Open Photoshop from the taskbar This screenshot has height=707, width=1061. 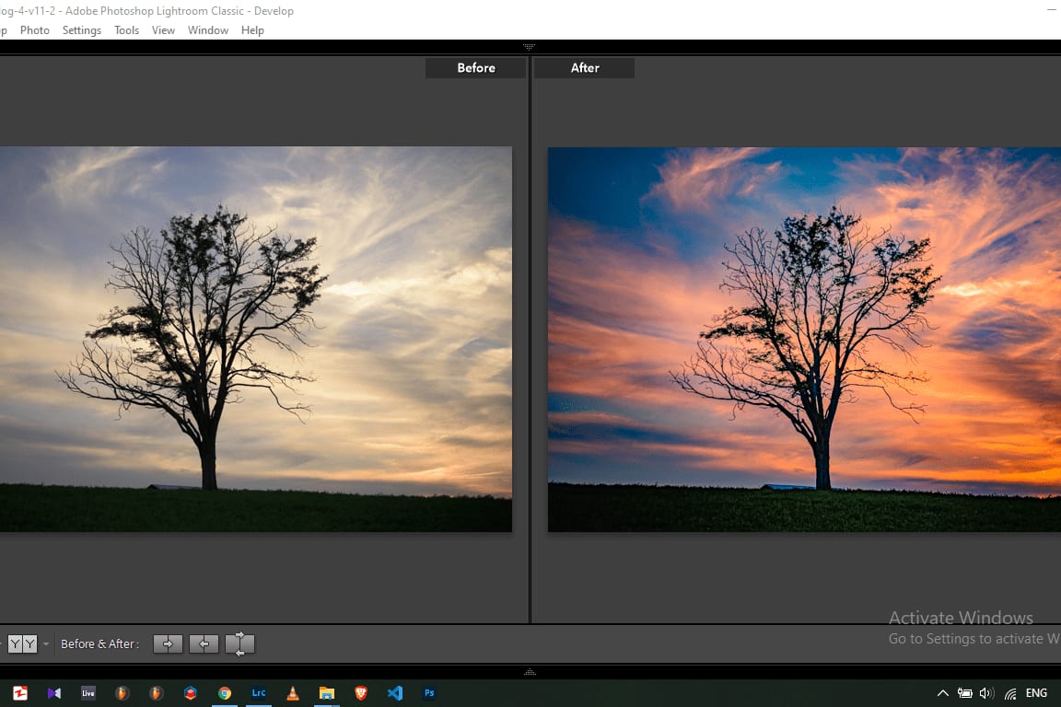coord(429,693)
